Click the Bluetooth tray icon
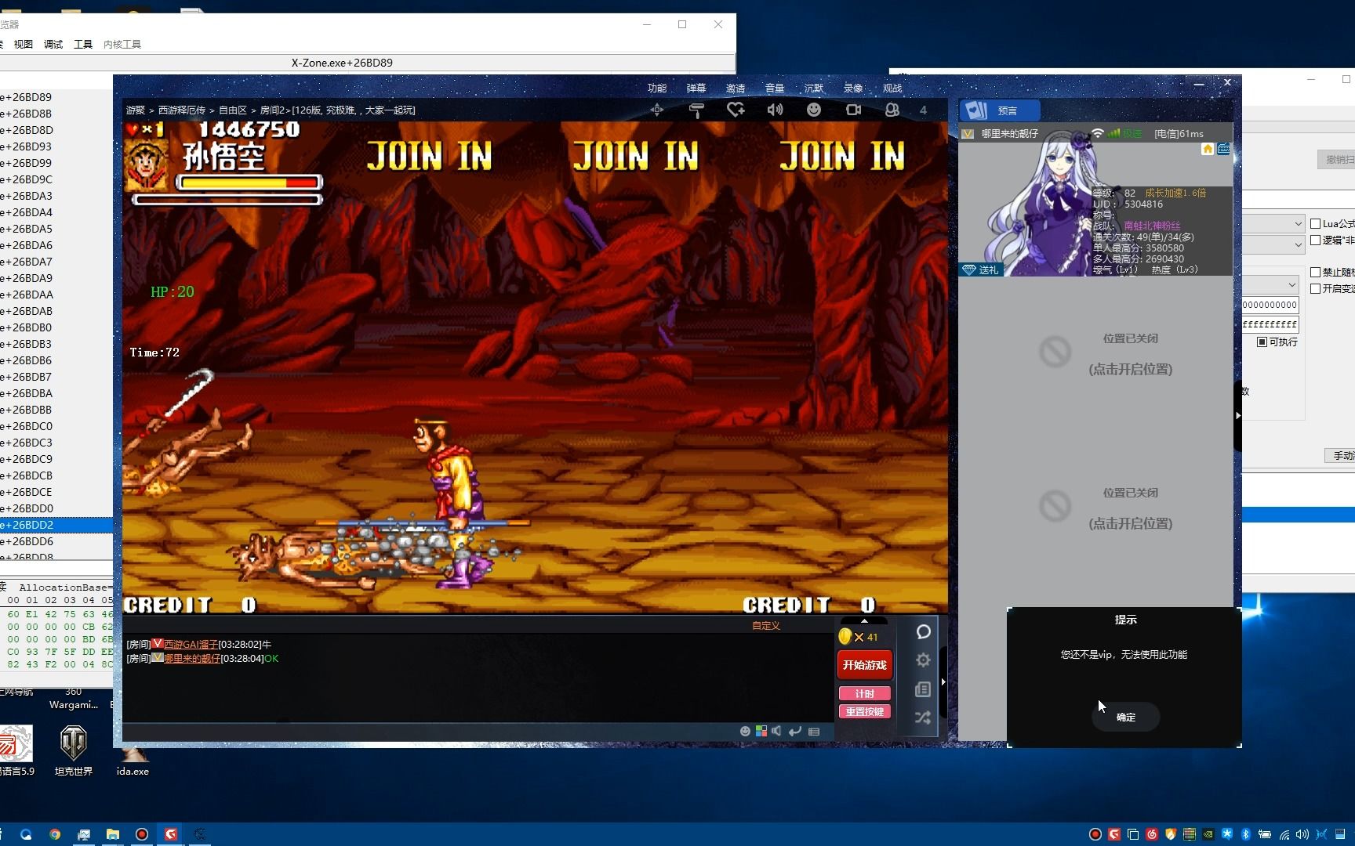Screen dimensions: 1355x846 pyautogui.click(x=1245, y=834)
